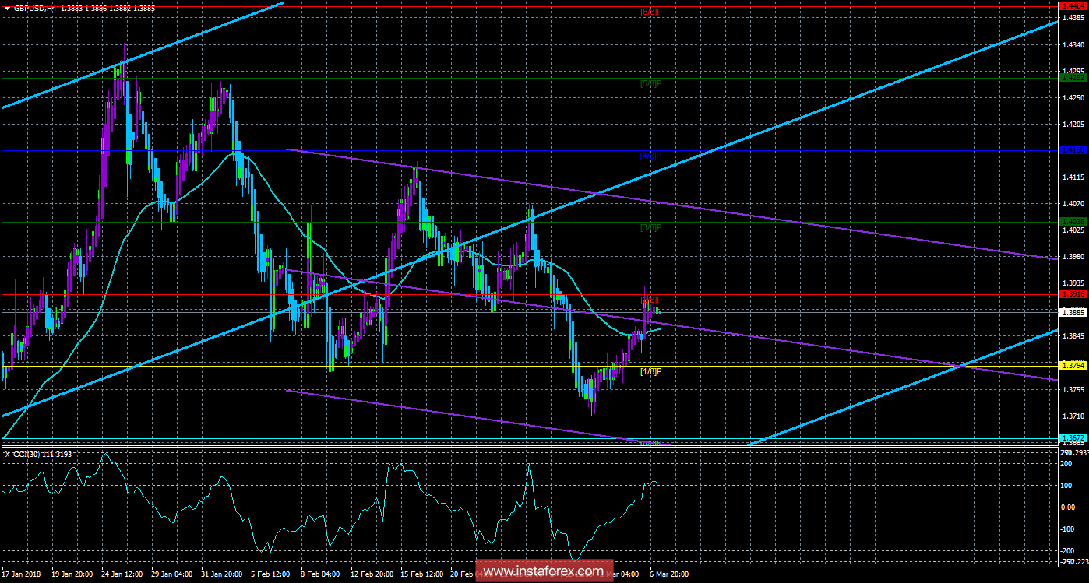This screenshot has width=1089, height=583.
Task: Click the 1.4025 value on price axis
Action: click(x=1073, y=230)
